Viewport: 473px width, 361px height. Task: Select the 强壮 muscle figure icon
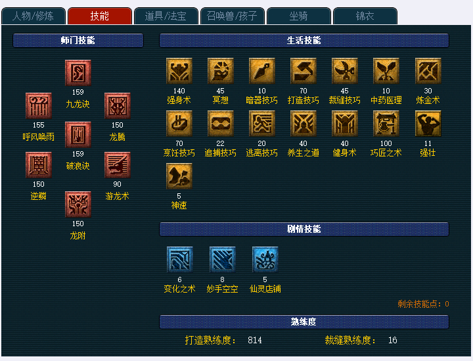428,124
